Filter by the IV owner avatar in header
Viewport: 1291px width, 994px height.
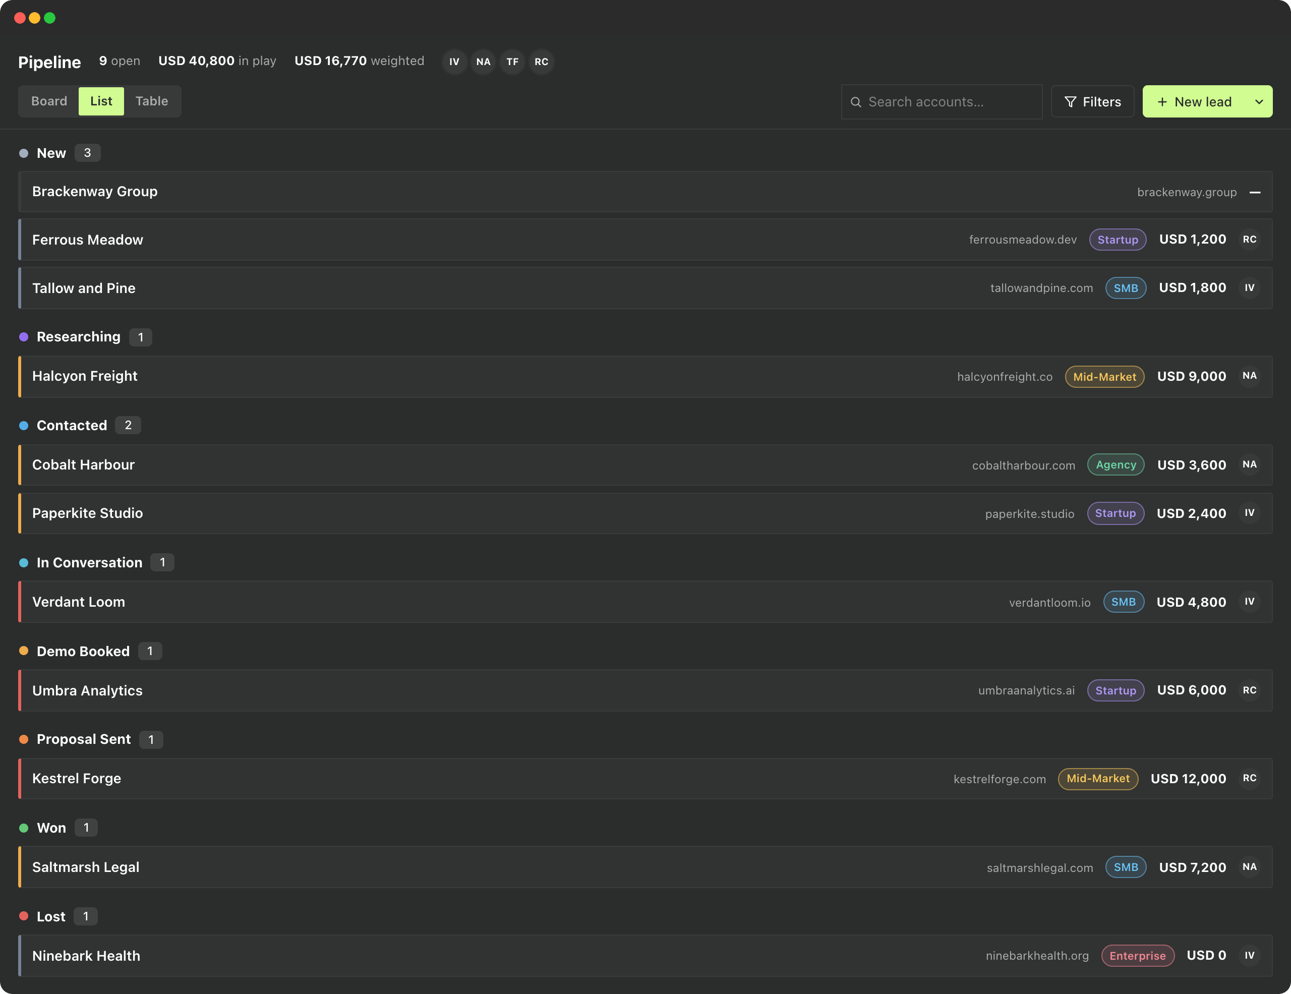pos(454,62)
